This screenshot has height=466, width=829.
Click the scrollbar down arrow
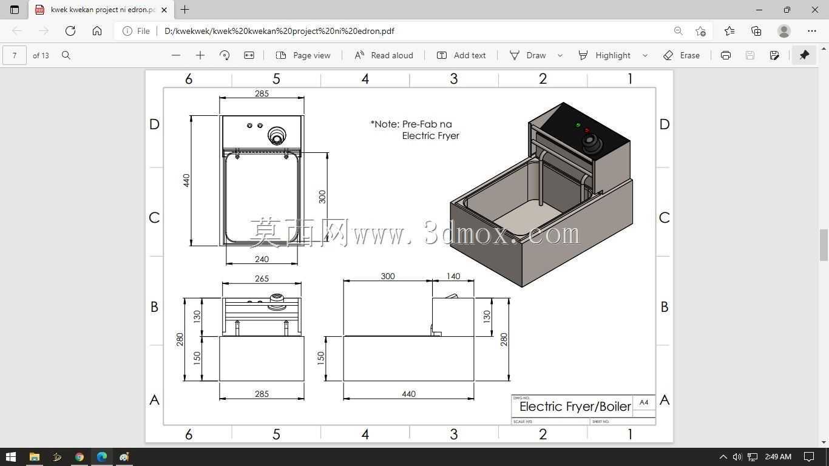[x=824, y=442]
